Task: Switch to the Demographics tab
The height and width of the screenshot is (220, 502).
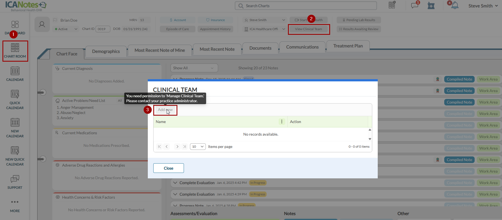Action: [106, 52]
